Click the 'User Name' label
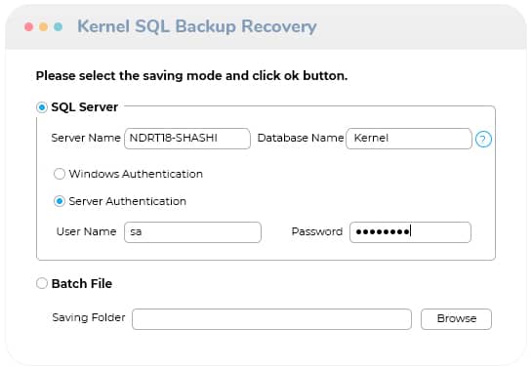 (x=87, y=231)
